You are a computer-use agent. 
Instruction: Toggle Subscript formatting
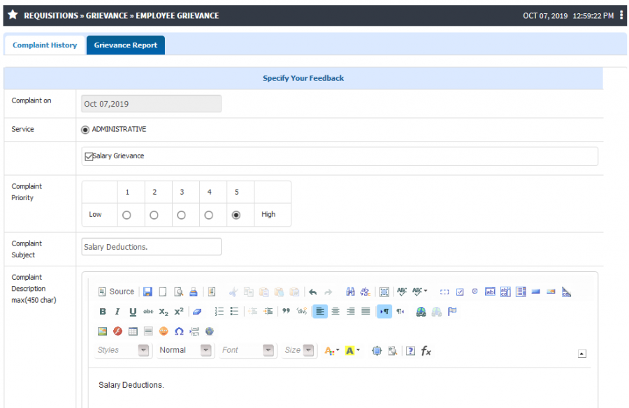[164, 312]
